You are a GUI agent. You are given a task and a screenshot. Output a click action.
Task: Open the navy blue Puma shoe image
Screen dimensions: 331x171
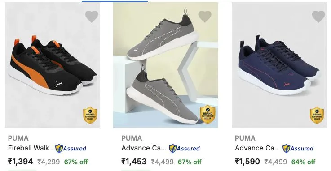click(279, 65)
